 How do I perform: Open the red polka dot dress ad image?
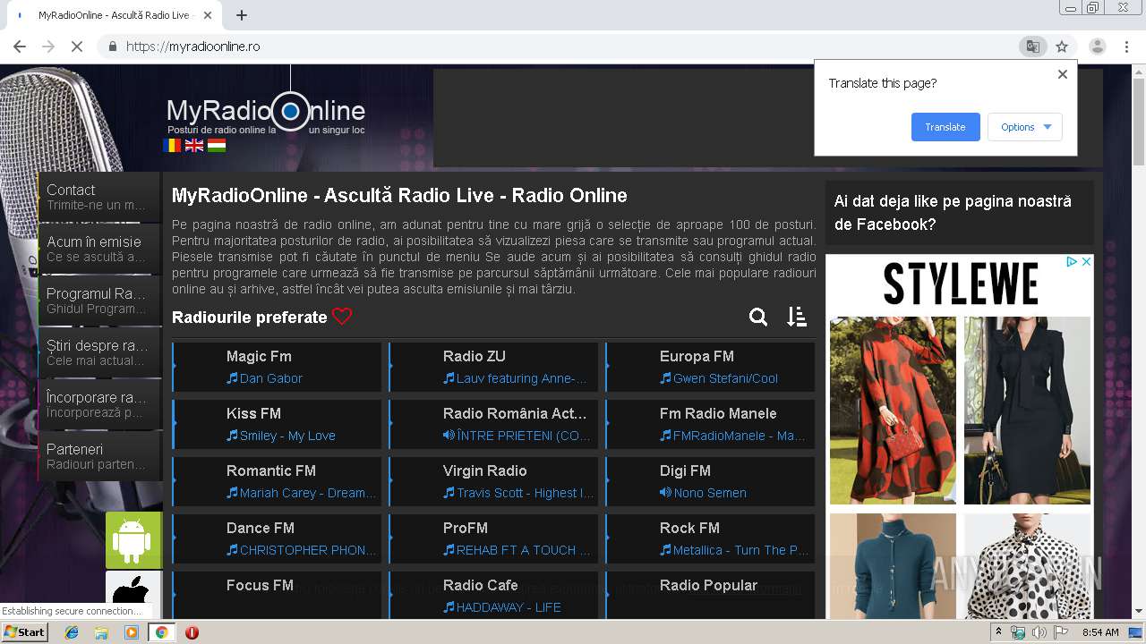coord(893,411)
